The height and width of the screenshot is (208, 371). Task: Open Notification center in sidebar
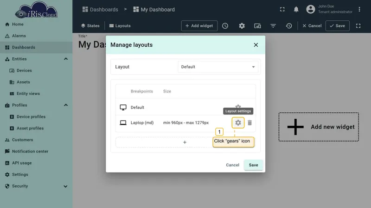tap(36, 152)
